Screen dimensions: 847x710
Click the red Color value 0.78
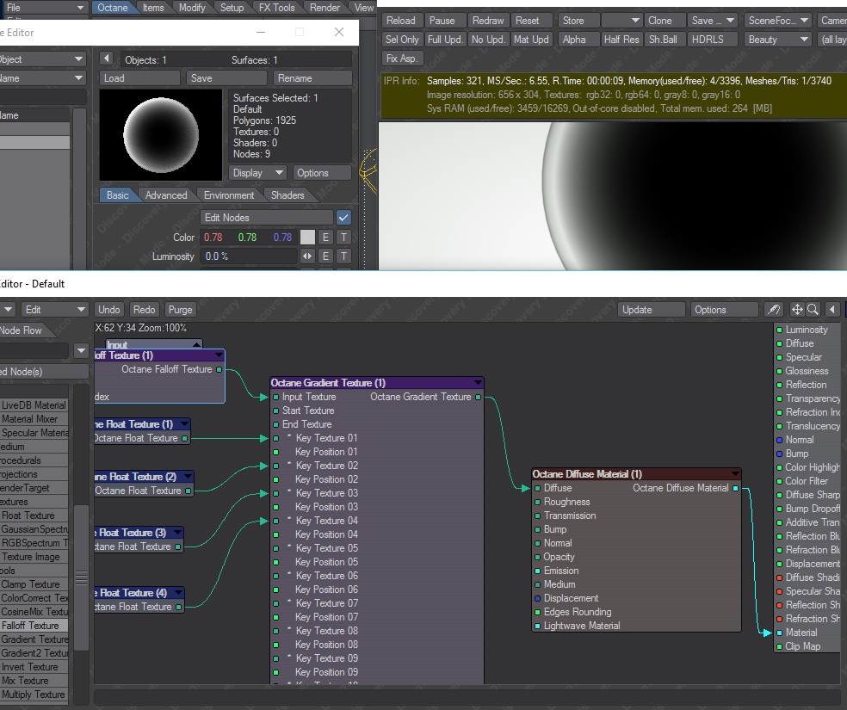pos(213,237)
